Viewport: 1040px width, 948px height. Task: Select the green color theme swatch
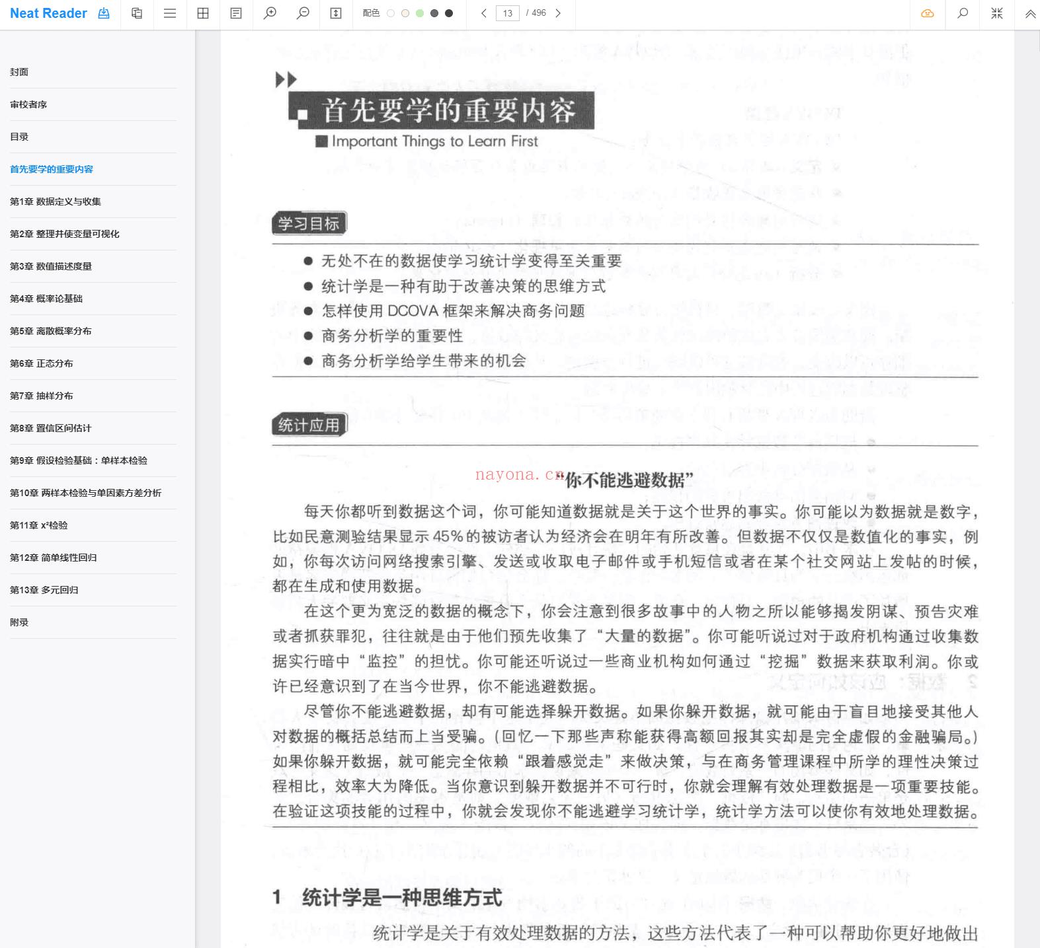(420, 13)
